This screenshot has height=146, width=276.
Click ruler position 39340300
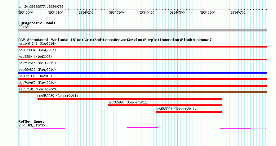click(116, 12)
